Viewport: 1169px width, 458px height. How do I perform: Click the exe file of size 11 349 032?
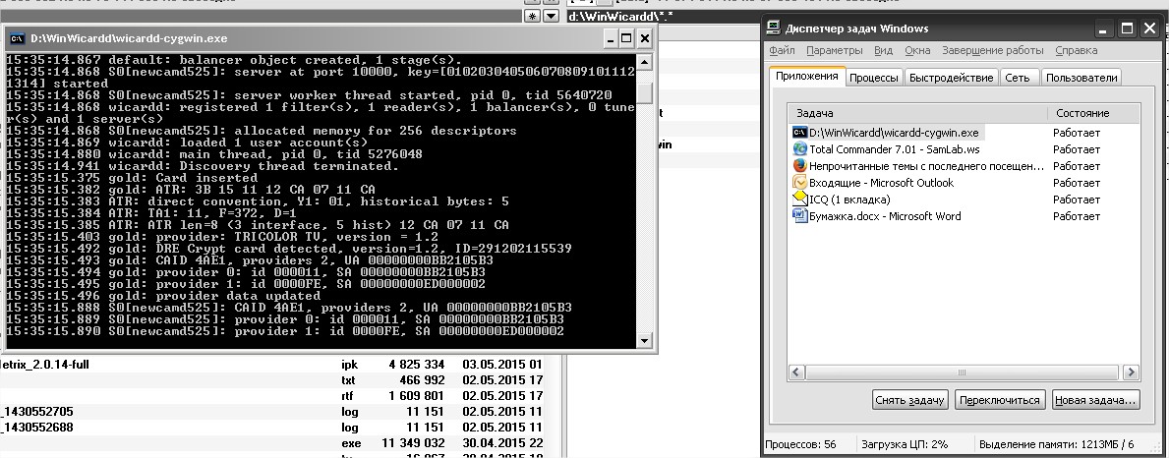coord(271,443)
